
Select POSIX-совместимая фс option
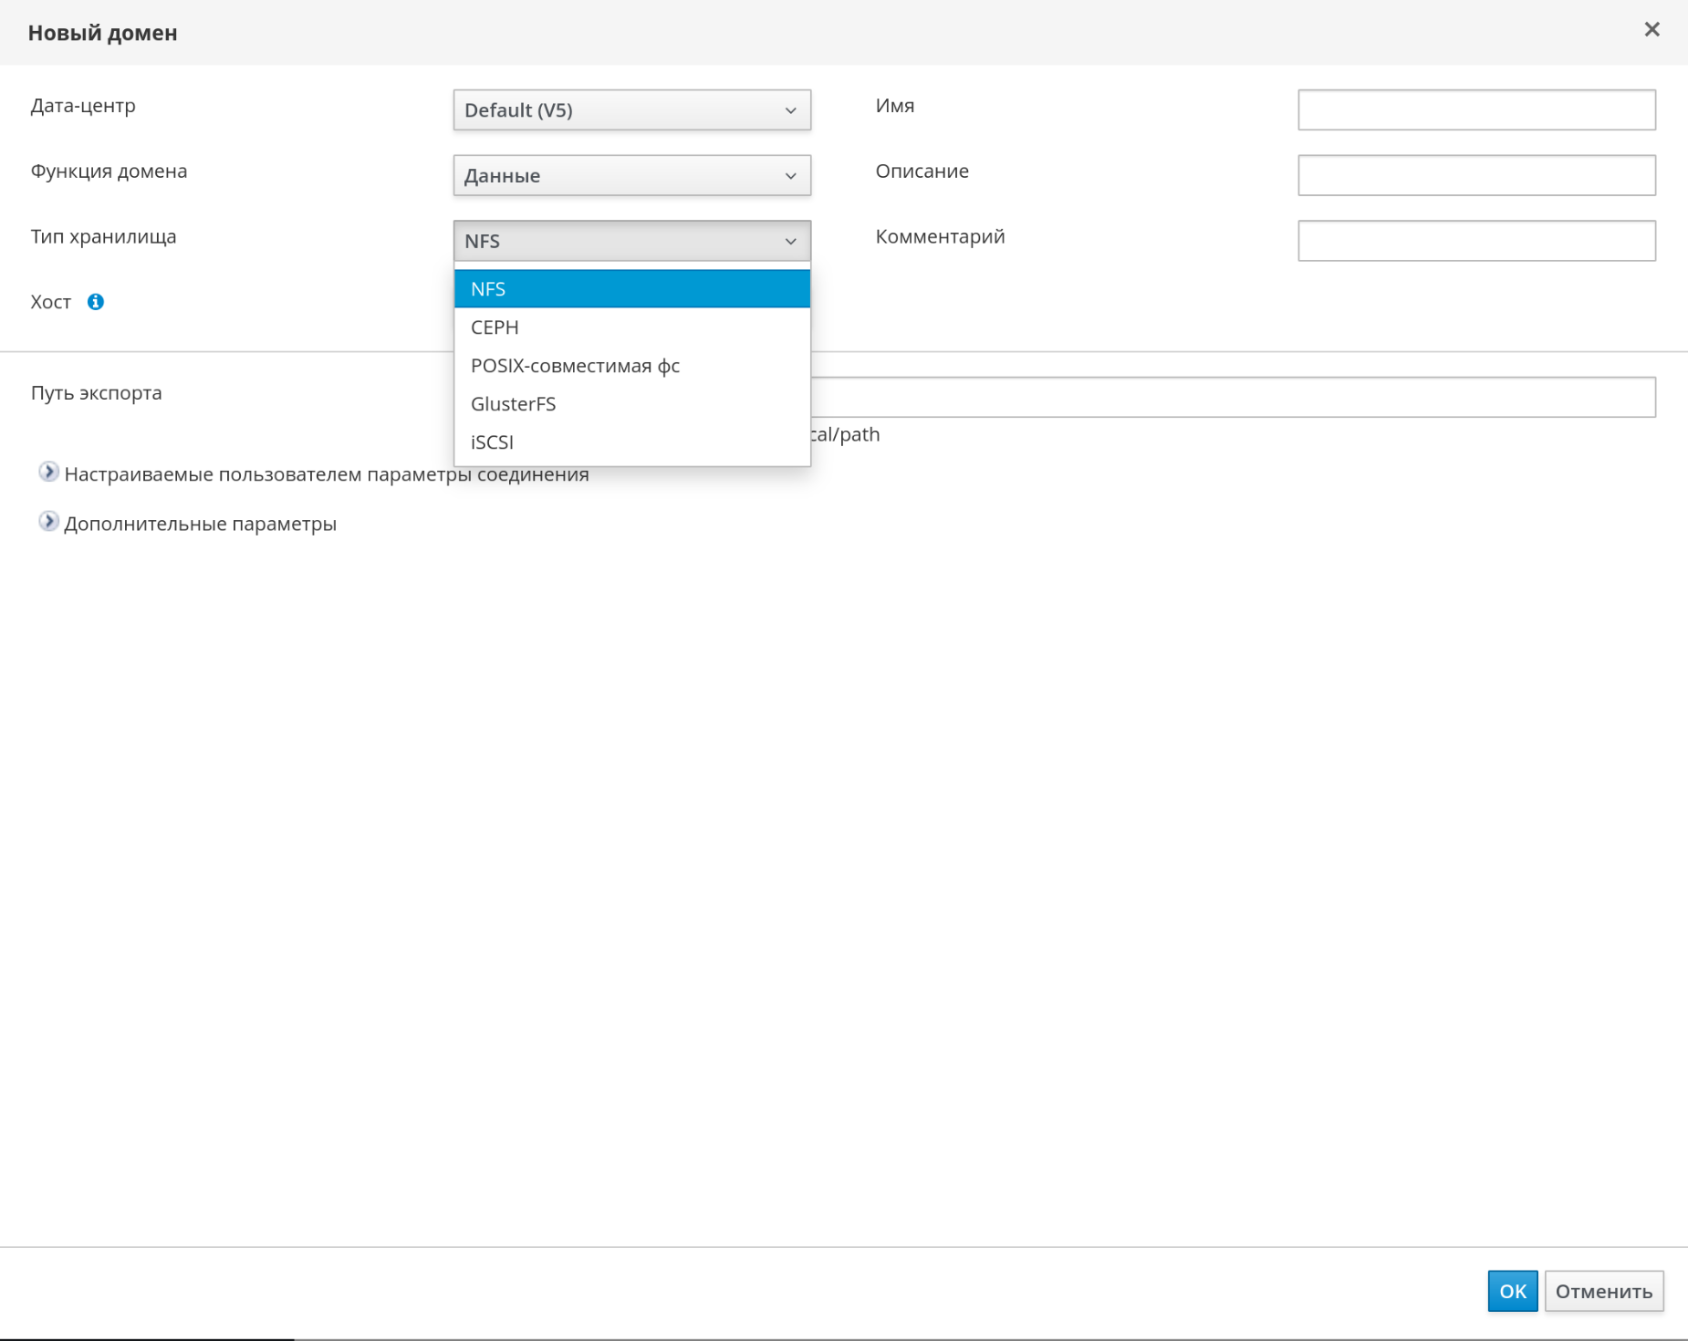click(631, 366)
